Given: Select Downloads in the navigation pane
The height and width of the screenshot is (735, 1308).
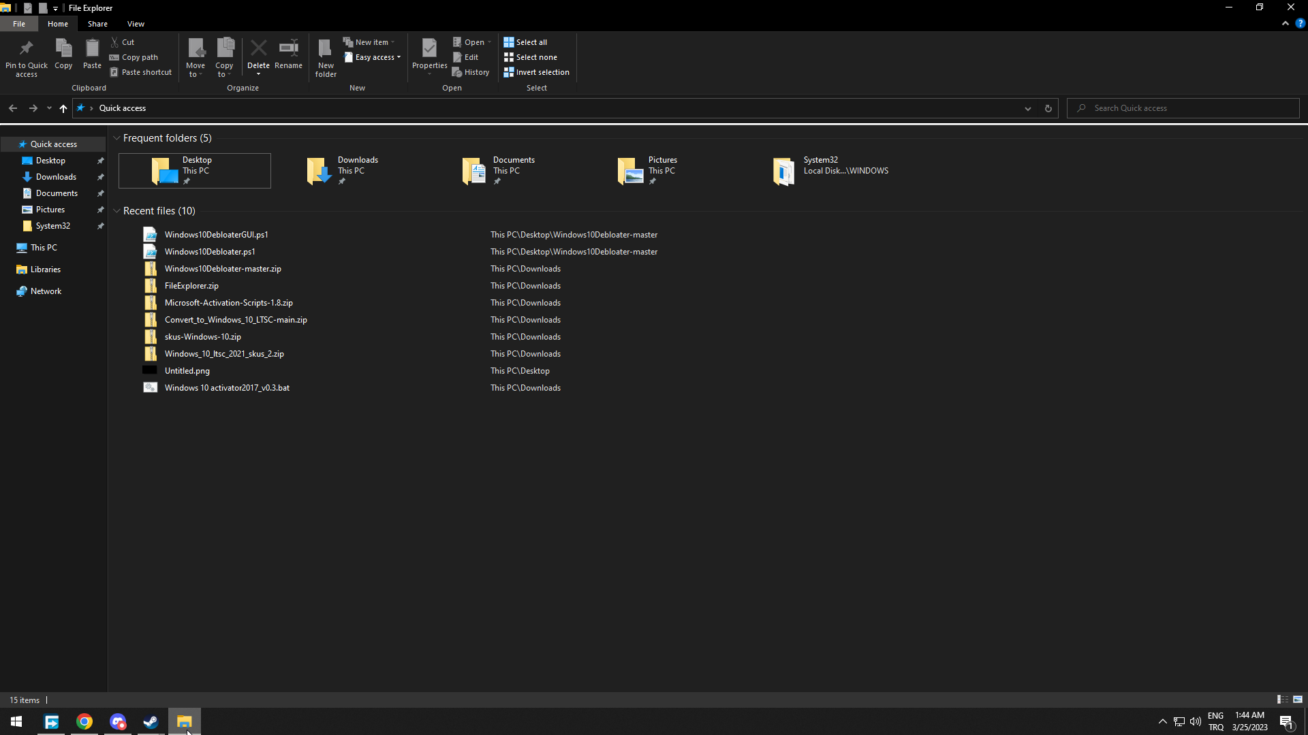Looking at the screenshot, I should [x=56, y=177].
